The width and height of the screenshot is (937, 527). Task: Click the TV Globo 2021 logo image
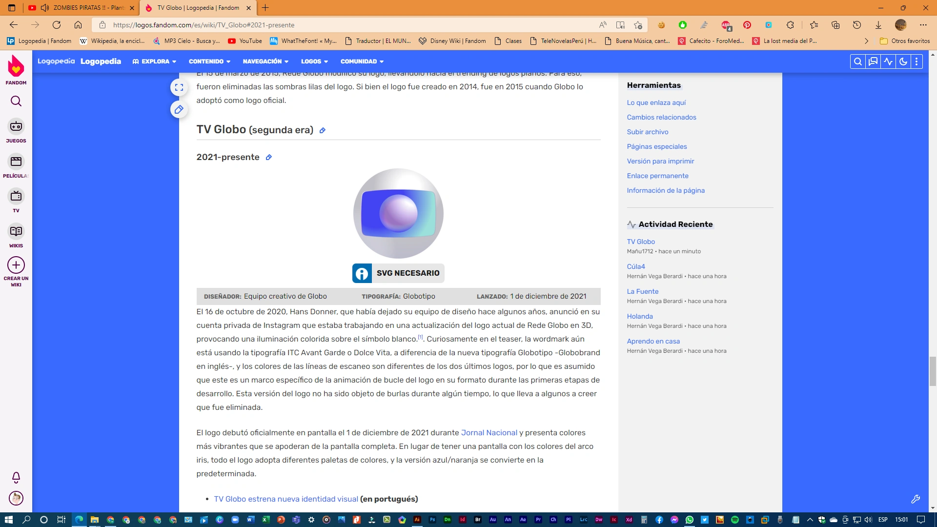(x=398, y=214)
